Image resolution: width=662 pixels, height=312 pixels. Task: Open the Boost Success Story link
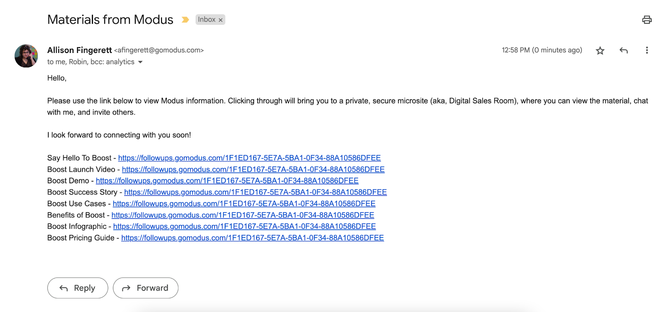pos(255,192)
